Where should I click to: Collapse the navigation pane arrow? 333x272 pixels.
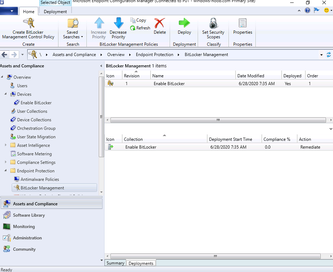tap(101, 66)
